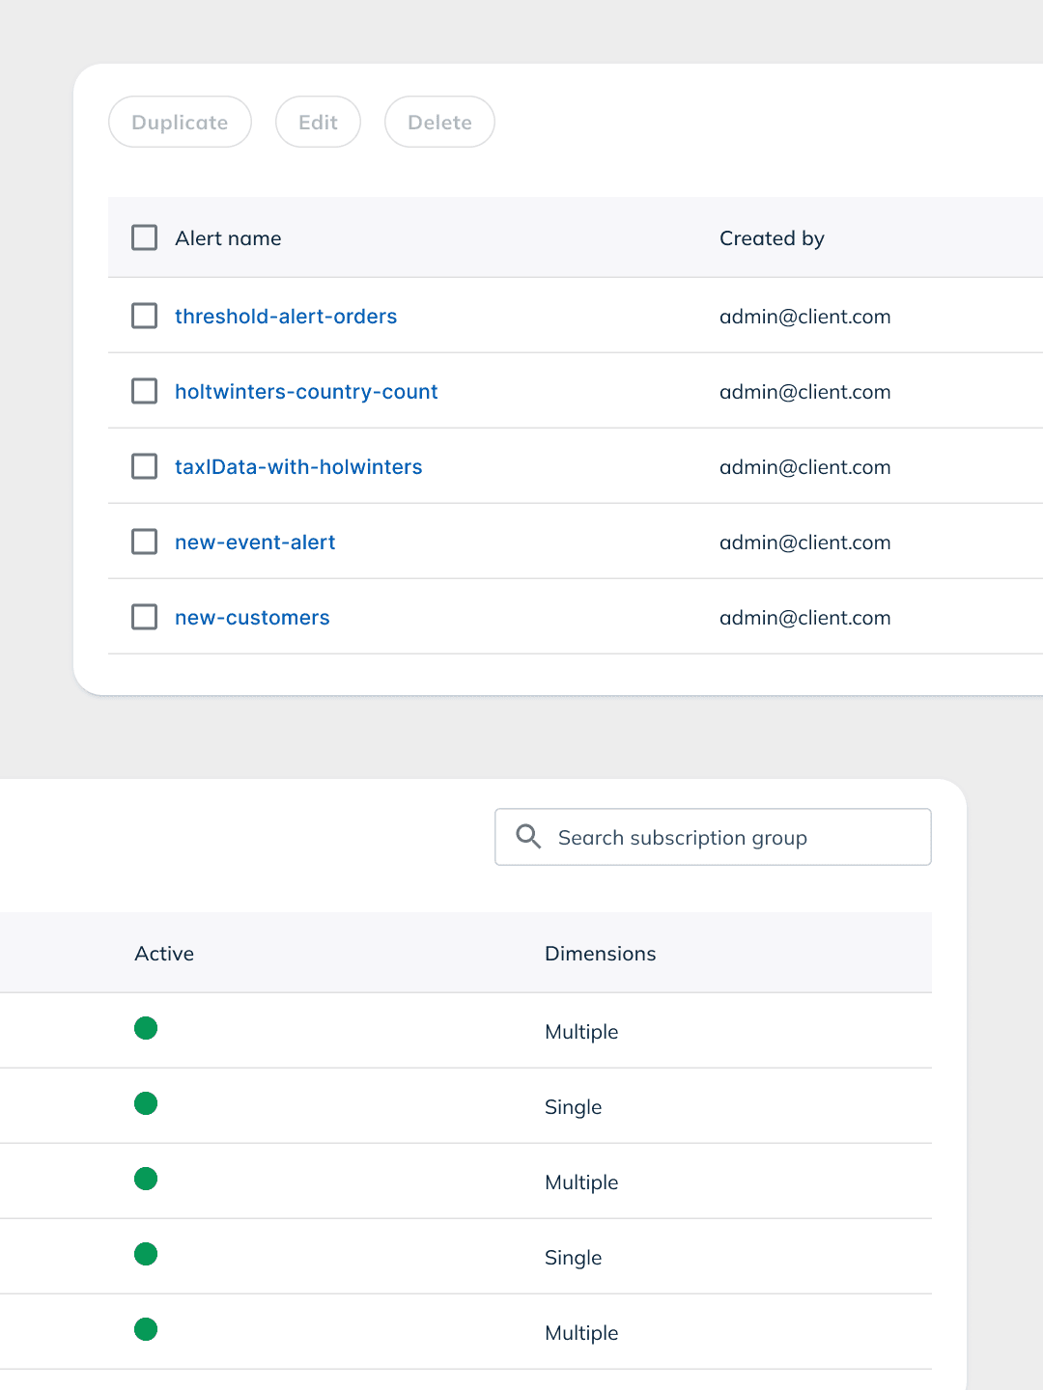1043x1390 pixels.
Task: Open the taxIData-with-holwinters link
Action: pyautogui.click(x=298, y=467)
